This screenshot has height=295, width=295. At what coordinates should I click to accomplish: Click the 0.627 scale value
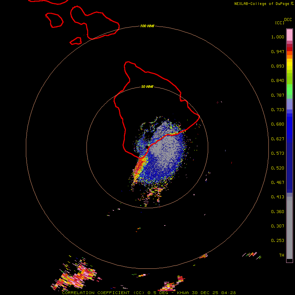pos(278,139)
